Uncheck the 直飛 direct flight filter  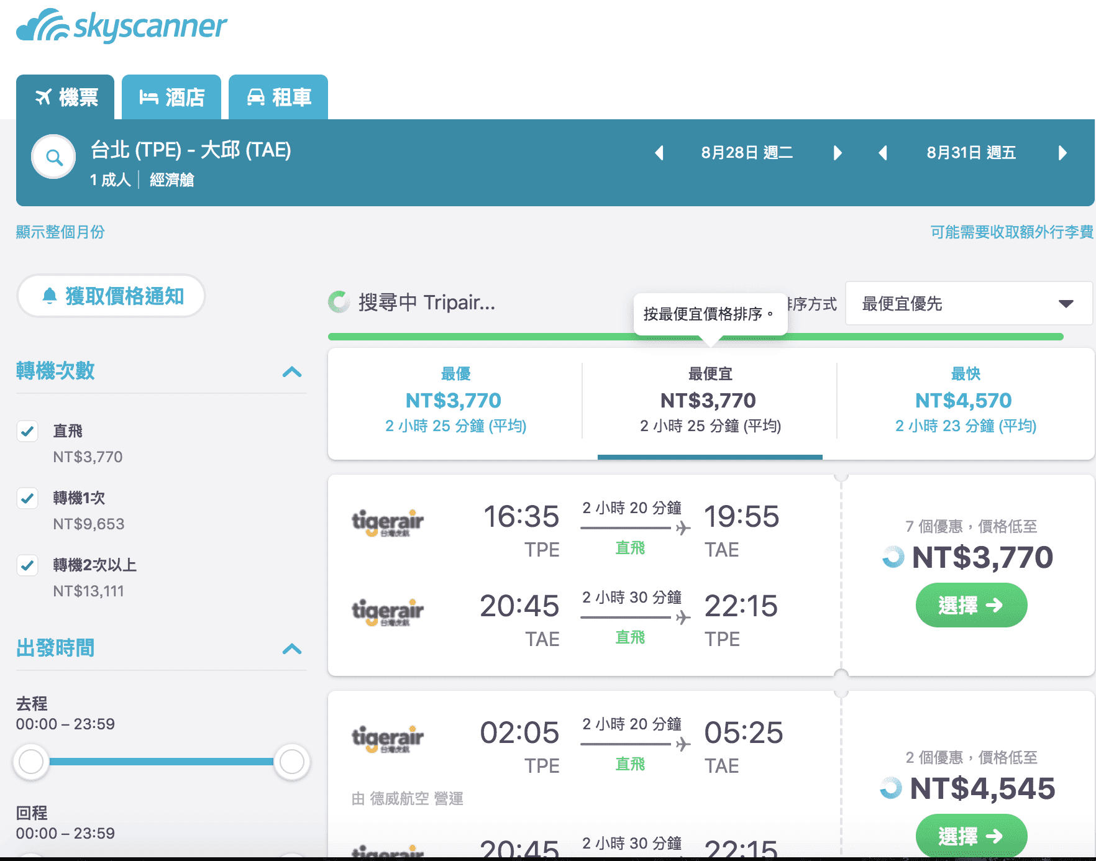coord(27,431)
